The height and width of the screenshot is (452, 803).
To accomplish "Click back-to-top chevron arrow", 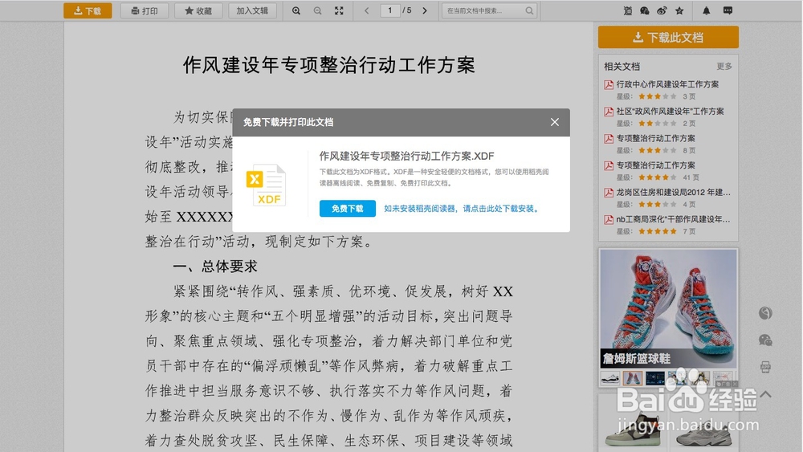I will coord(765,393).
